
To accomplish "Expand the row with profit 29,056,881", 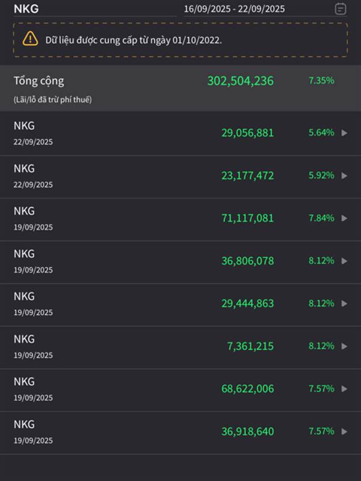I will click(344, 133).
